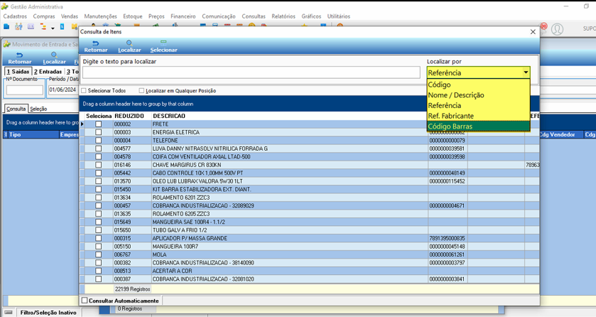Open the Vendas menu

coord(70,16)
